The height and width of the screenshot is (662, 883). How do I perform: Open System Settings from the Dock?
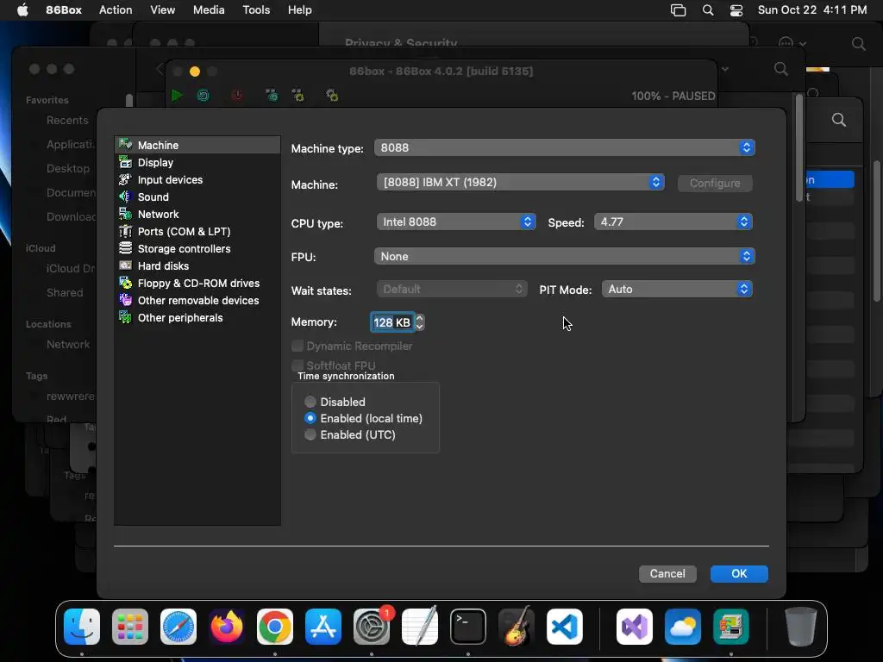(372, 627)
